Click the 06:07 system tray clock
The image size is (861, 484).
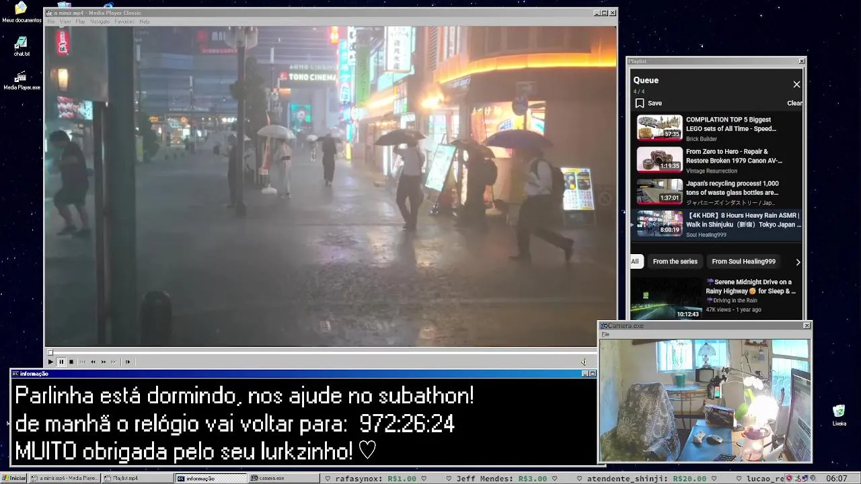coord(837,478)
